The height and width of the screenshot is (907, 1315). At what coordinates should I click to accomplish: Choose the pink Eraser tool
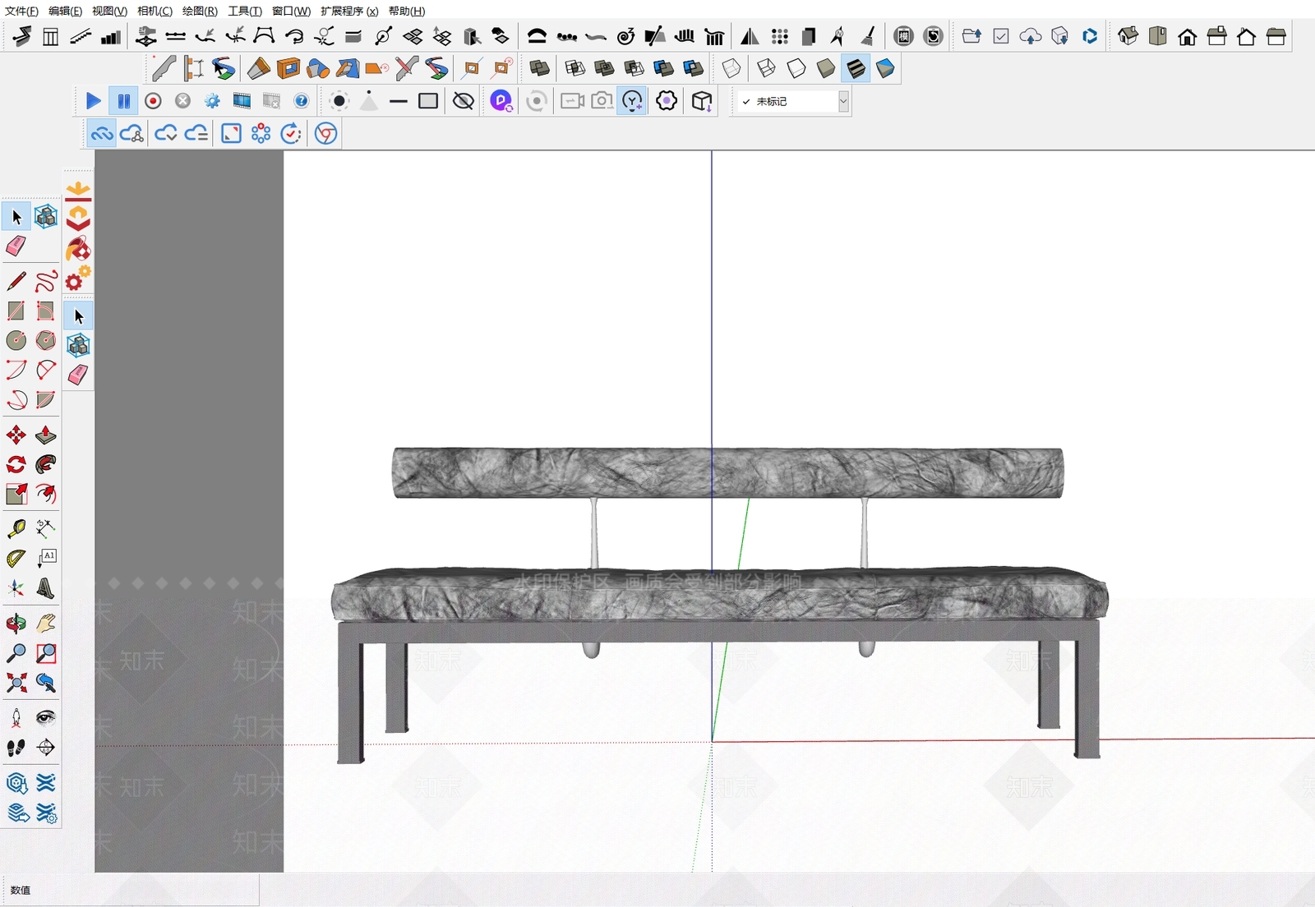coord(16,246)
